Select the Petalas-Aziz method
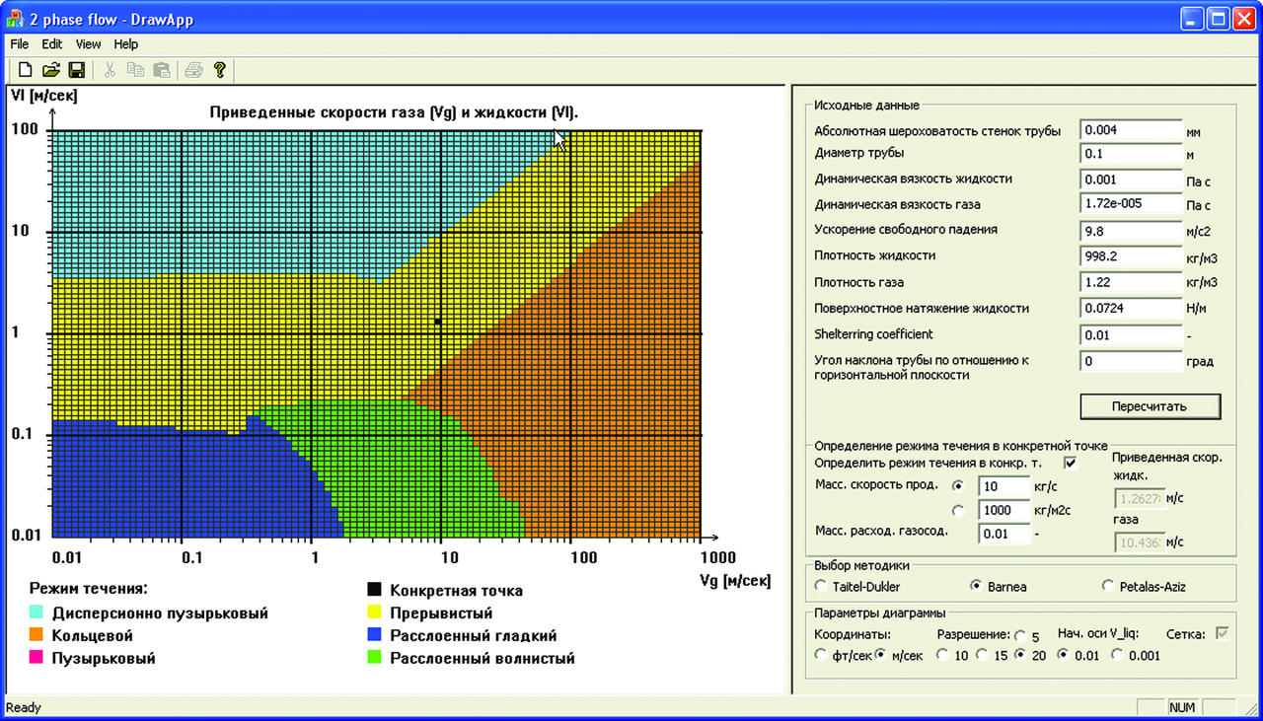Image resolution: width=1263 pixels, height=721 pixels. (1108, 586)
